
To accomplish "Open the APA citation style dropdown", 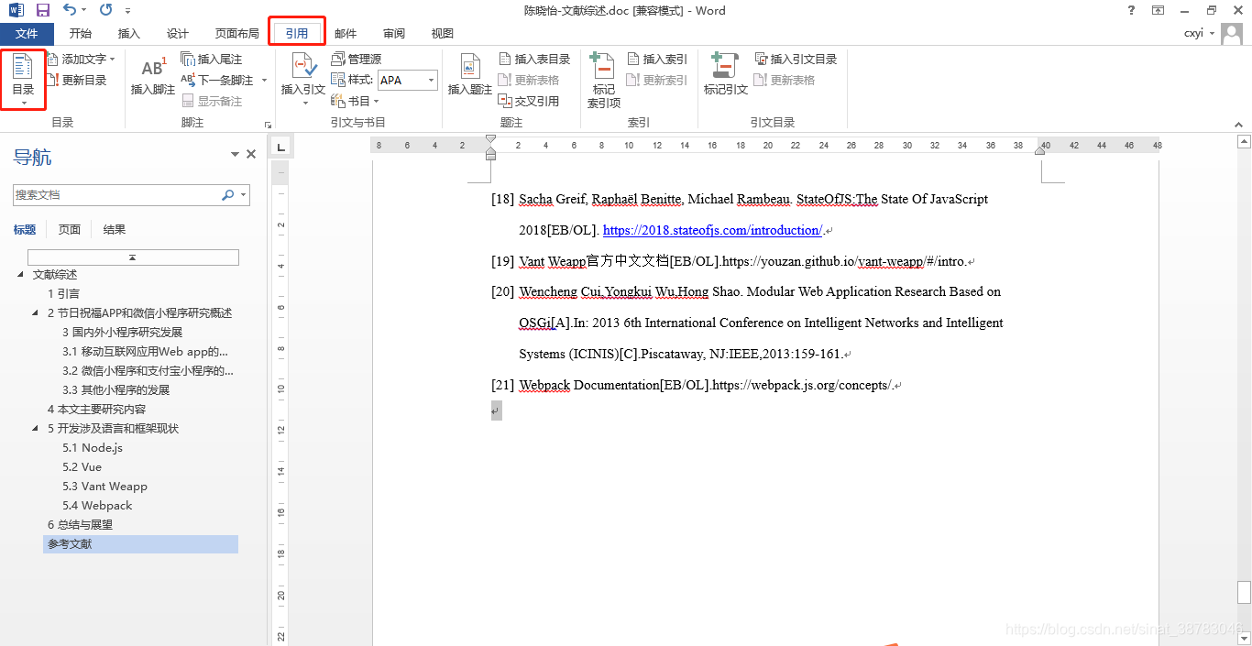I will (433, 80).
